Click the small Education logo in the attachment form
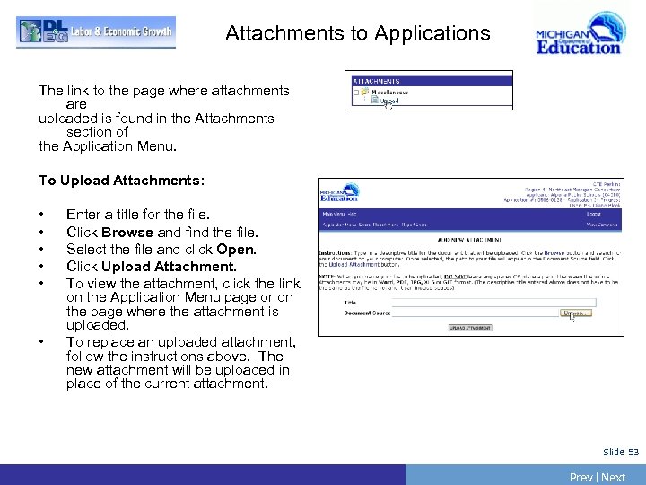The width and height of the screenshot is (646, 485). (x=339, y=192)
